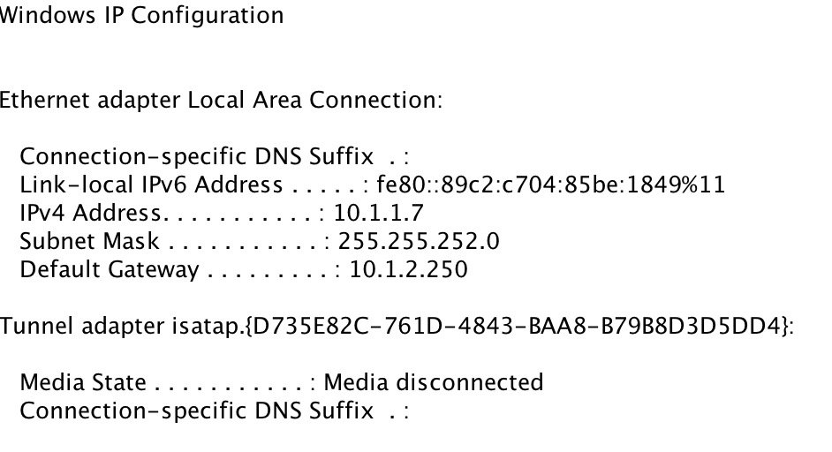This screenshot has width=832, height=452.
Task: Click the last Connection-specific DNS Suffix line
Action: click(x=215, y=411)
